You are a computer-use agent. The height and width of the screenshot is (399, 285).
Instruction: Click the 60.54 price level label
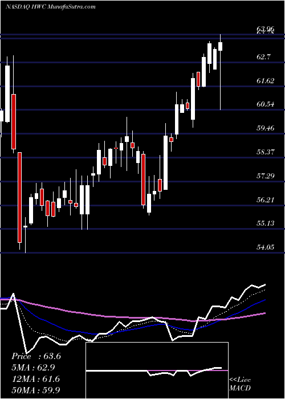266,104
